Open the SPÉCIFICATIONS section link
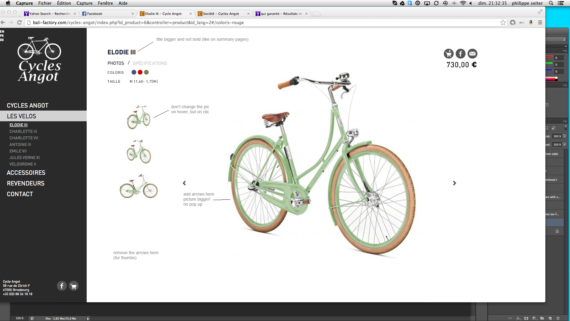 tap(150, 63)
